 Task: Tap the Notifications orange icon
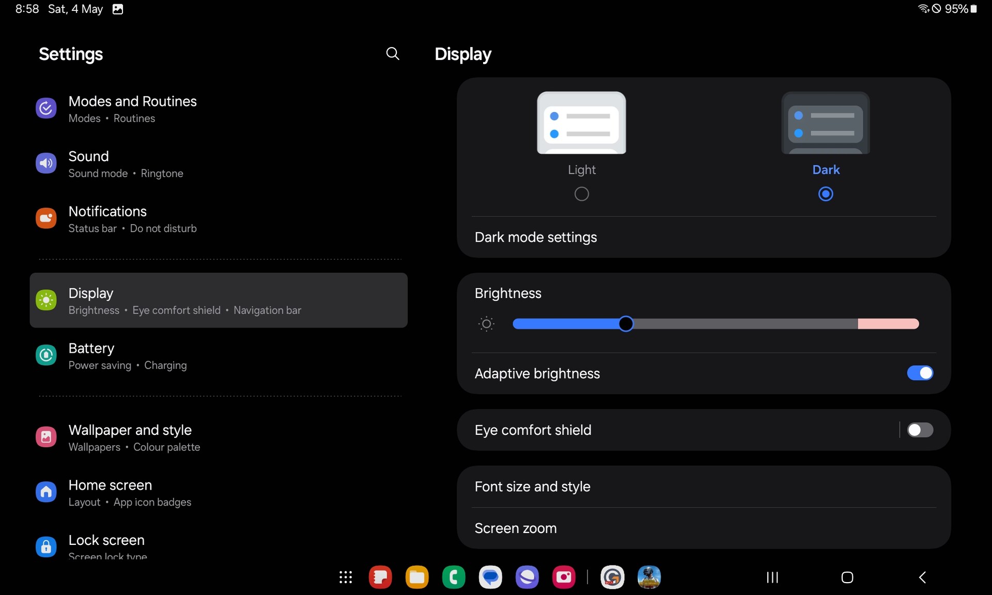coord(46,218)
